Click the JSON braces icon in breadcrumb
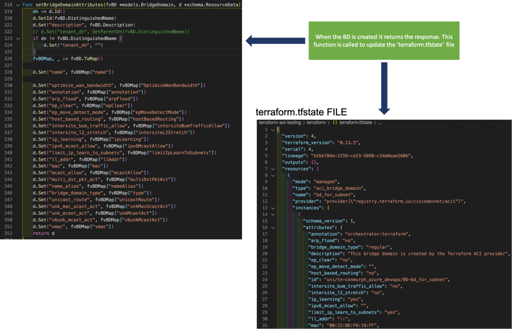Viewport: 512px width, 329px height. 335,122
